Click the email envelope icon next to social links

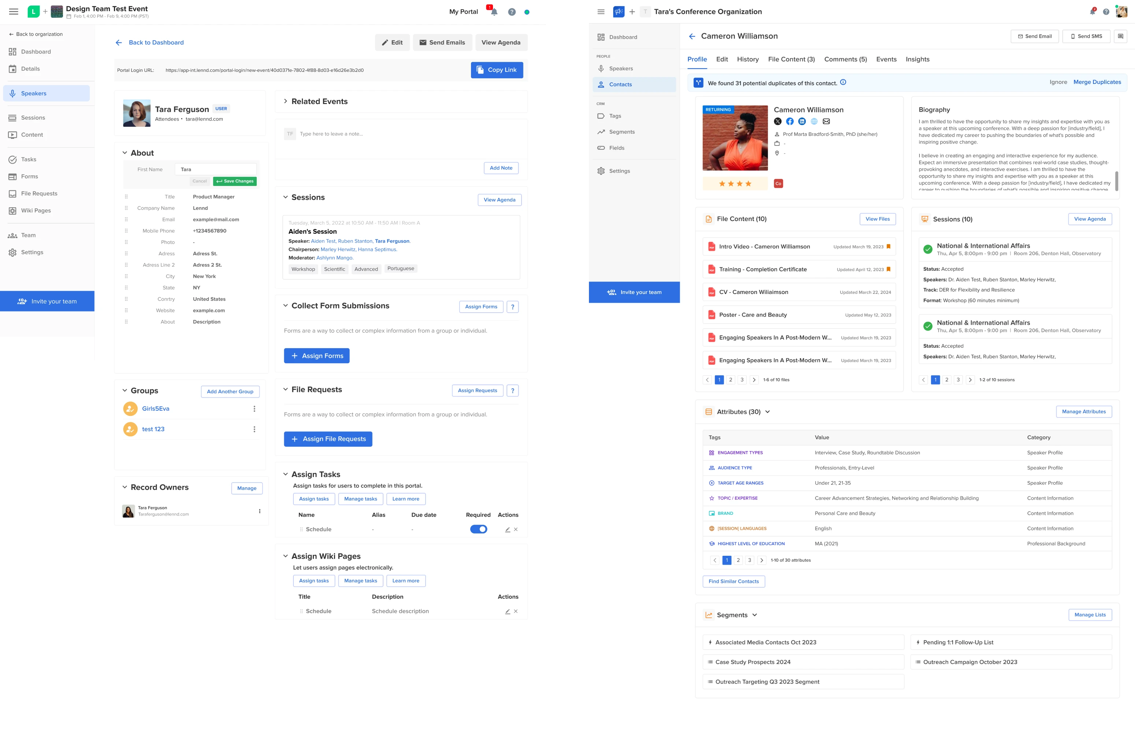point(827,122)
